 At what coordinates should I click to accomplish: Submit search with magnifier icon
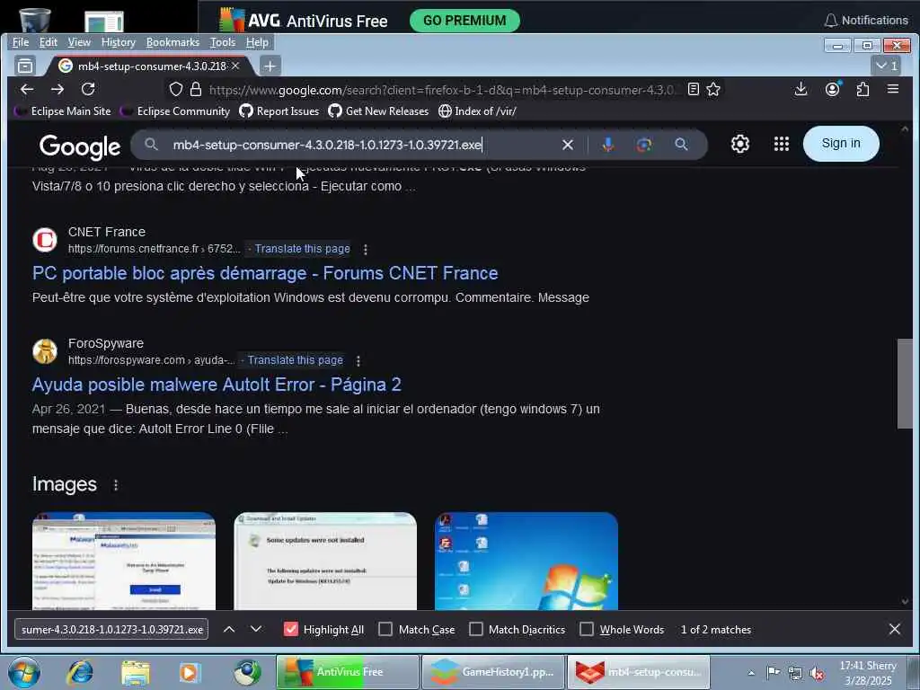[x=681, y=145]
